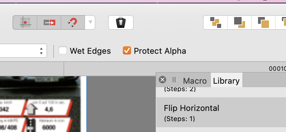Open the blend mode combo box arrows
The image size is (286, 132).
point(41,51)
